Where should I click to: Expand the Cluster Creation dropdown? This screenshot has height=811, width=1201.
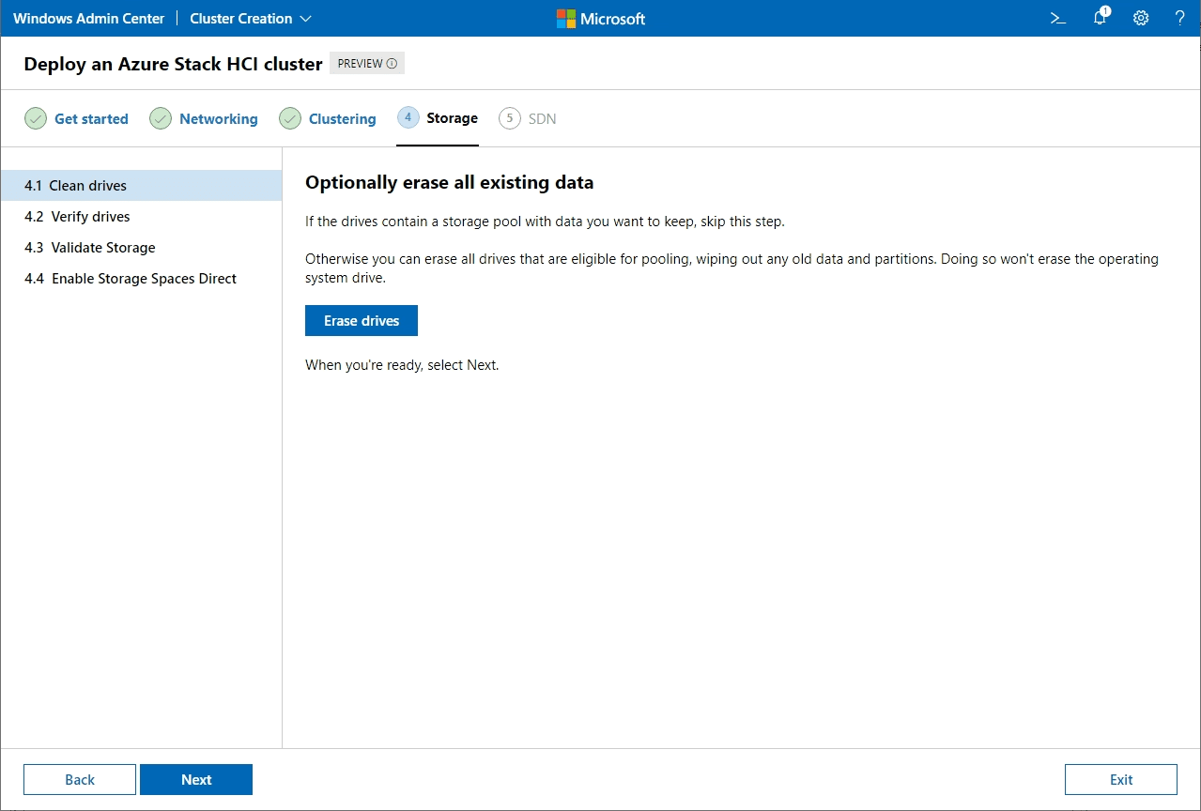251,19
